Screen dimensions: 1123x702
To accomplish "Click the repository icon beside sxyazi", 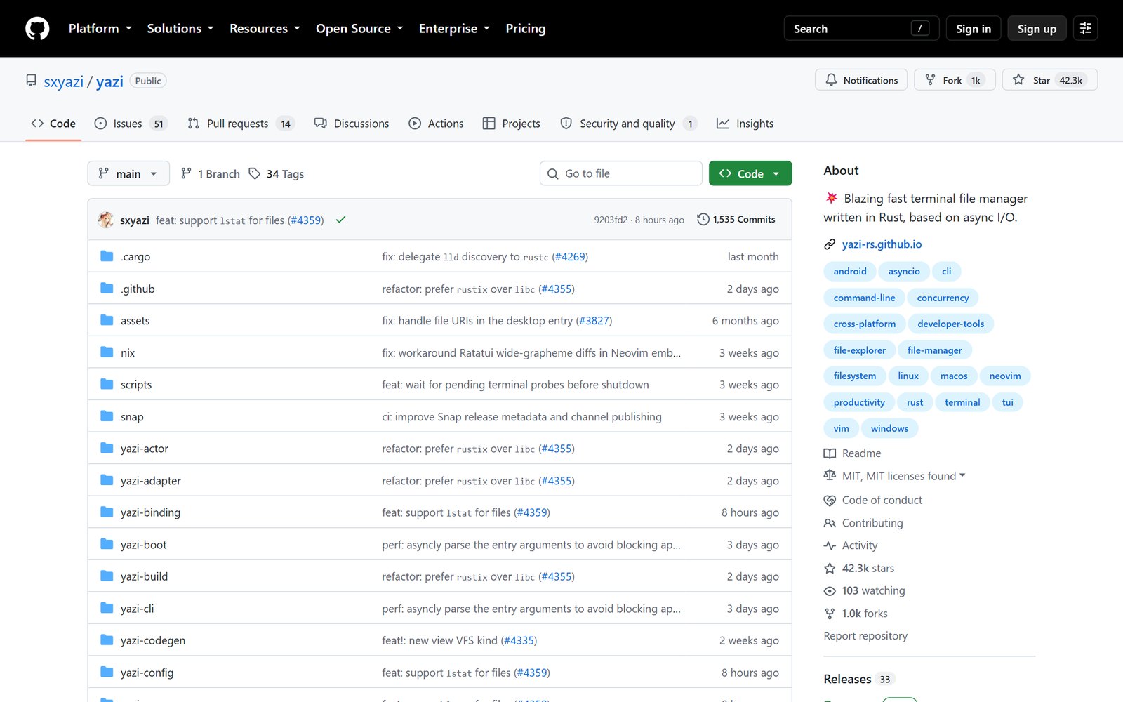I will pos(31,81).
